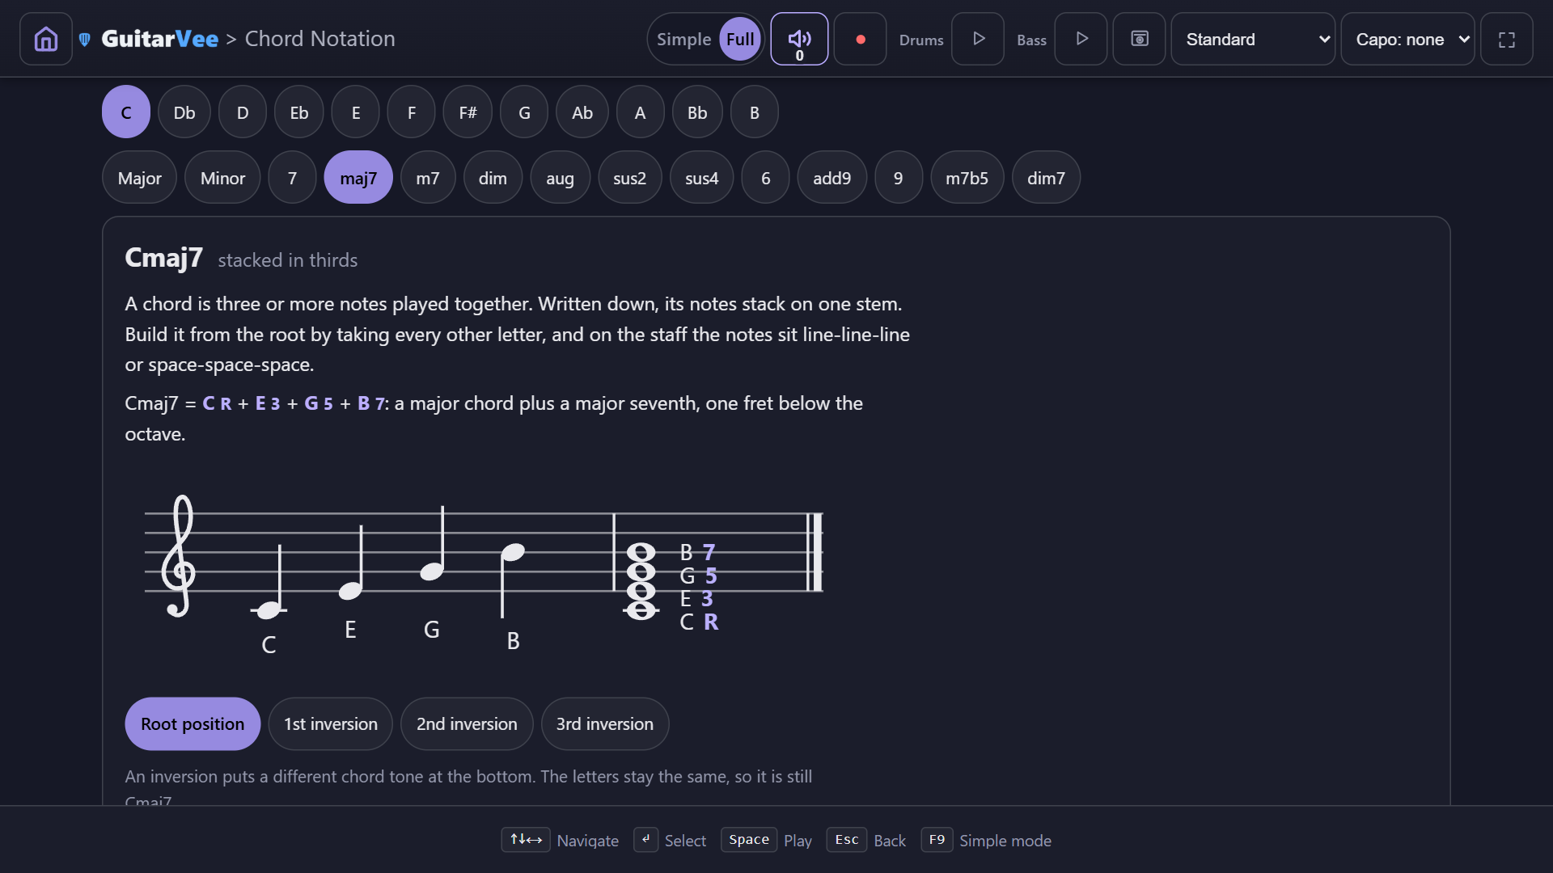Enter fullscreen mode
Screen dimensions: 1553x873
1506,39
